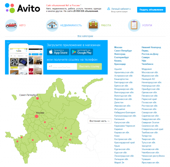Viewport: 170px width, 167px height.
Task: Open the Услуги clipboard icon
Action: tap(134, 26)
